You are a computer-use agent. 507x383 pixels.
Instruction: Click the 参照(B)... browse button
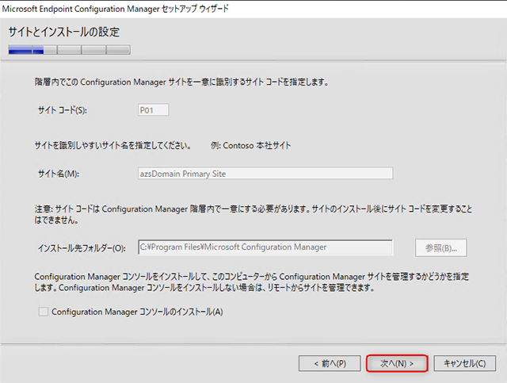(x=440, y=248)
